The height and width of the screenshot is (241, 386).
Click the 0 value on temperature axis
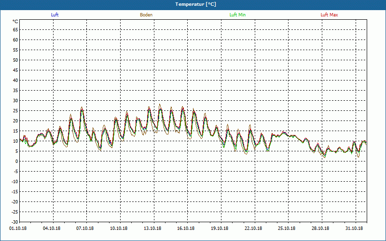click(17, 161)
